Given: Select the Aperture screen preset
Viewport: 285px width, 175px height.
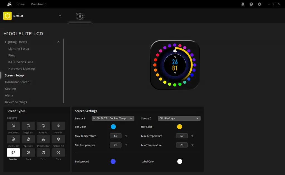Looking at the screenshot, I should pyautogui.click(x=28, y=139).
